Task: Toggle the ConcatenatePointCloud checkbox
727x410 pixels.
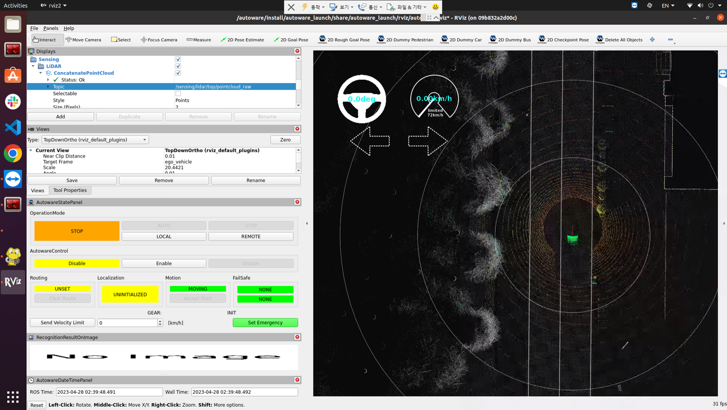Action: (x=178, y=73)
